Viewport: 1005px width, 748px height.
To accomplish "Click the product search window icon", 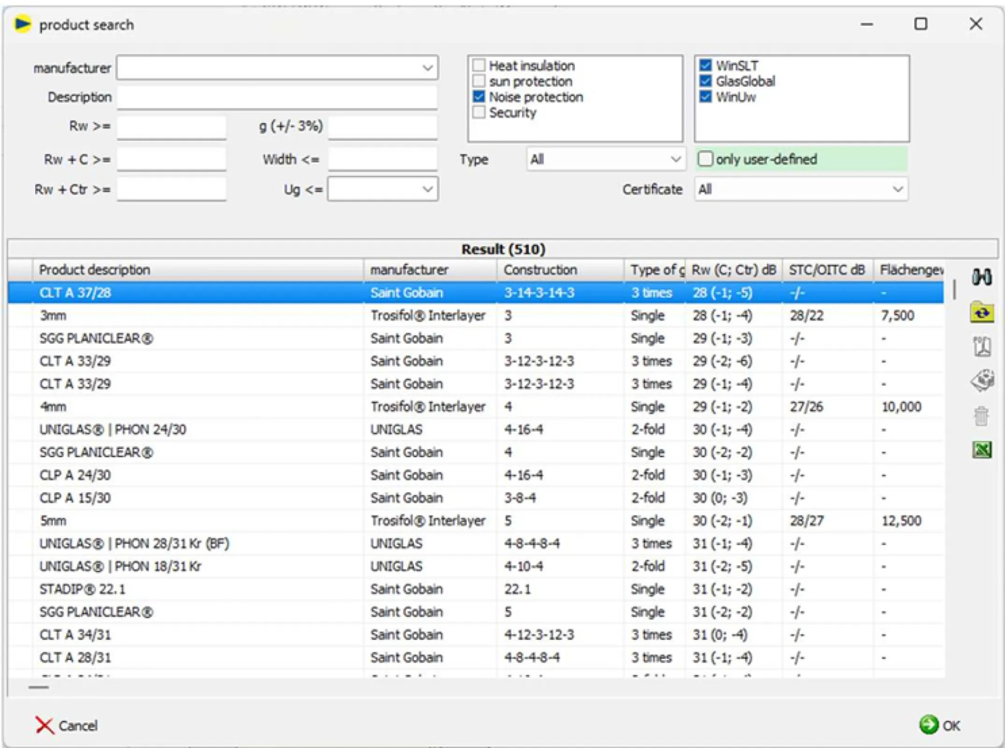I will point(22,24).
